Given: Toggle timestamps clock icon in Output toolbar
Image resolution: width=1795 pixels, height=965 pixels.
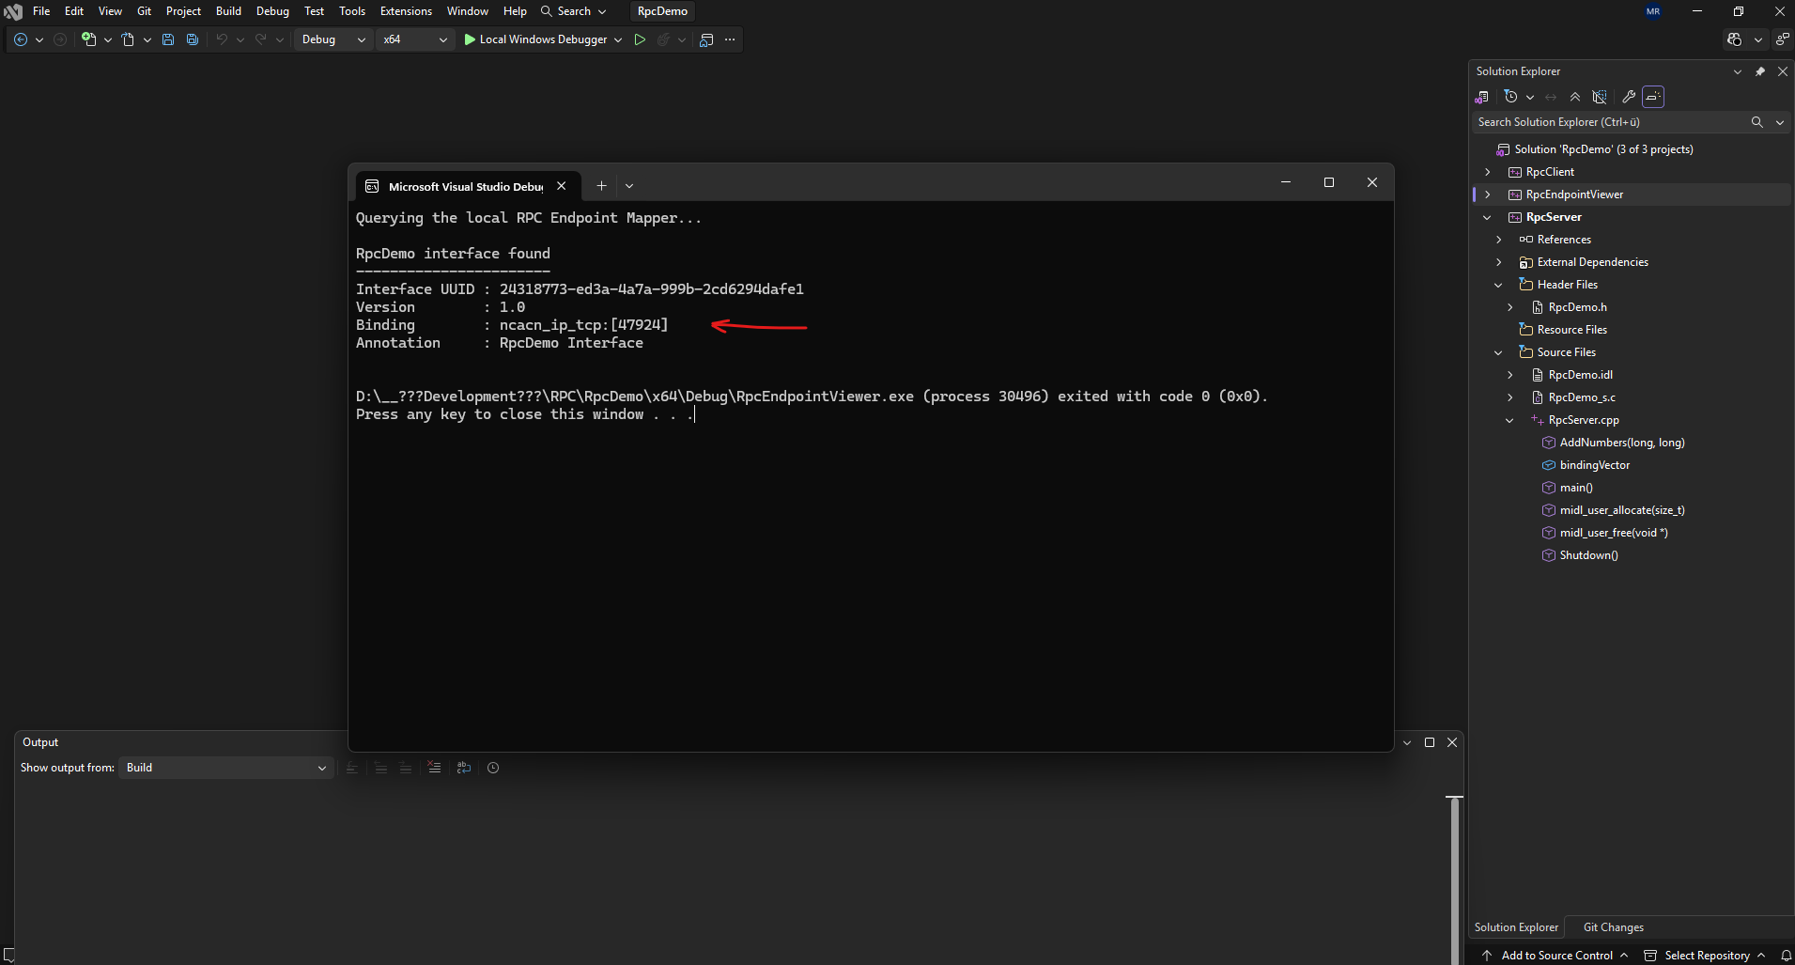Looking at the screenshot, I should 493,768.
